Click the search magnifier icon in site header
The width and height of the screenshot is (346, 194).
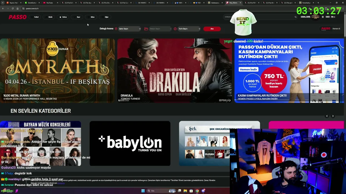[x=295, y=17]
